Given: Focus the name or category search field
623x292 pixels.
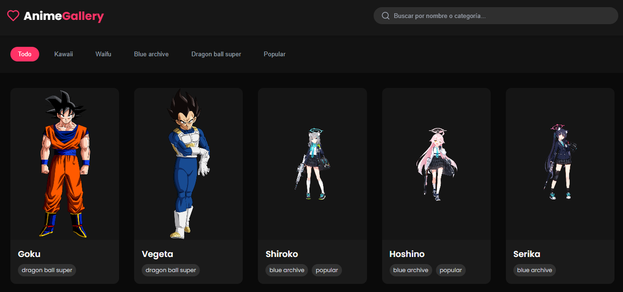Looking at the screenshot, I should [495, 16].
